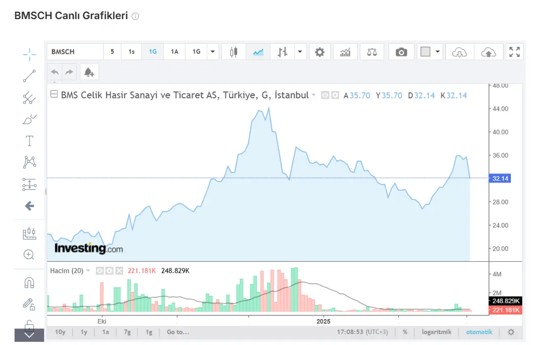
Task: Switch to the 10y time range
Action: (60, 332)
